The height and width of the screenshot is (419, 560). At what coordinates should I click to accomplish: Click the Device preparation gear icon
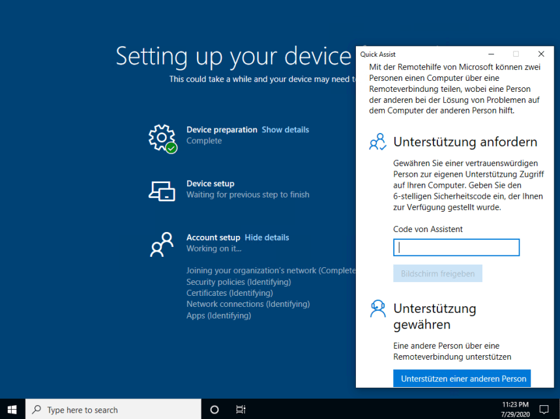coord(160,136)
